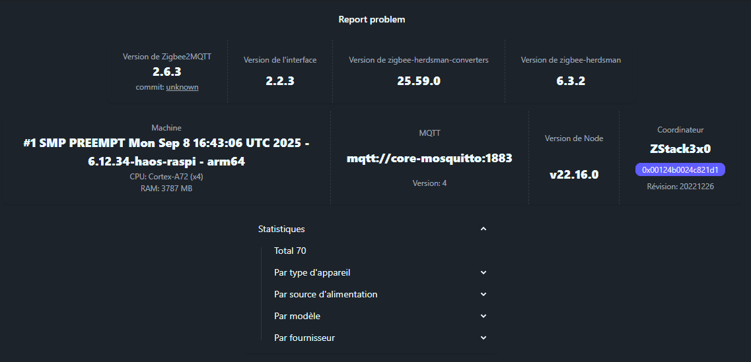Open the unknown commit link
This screenshot has height=362, width=751.
point(182,87)
